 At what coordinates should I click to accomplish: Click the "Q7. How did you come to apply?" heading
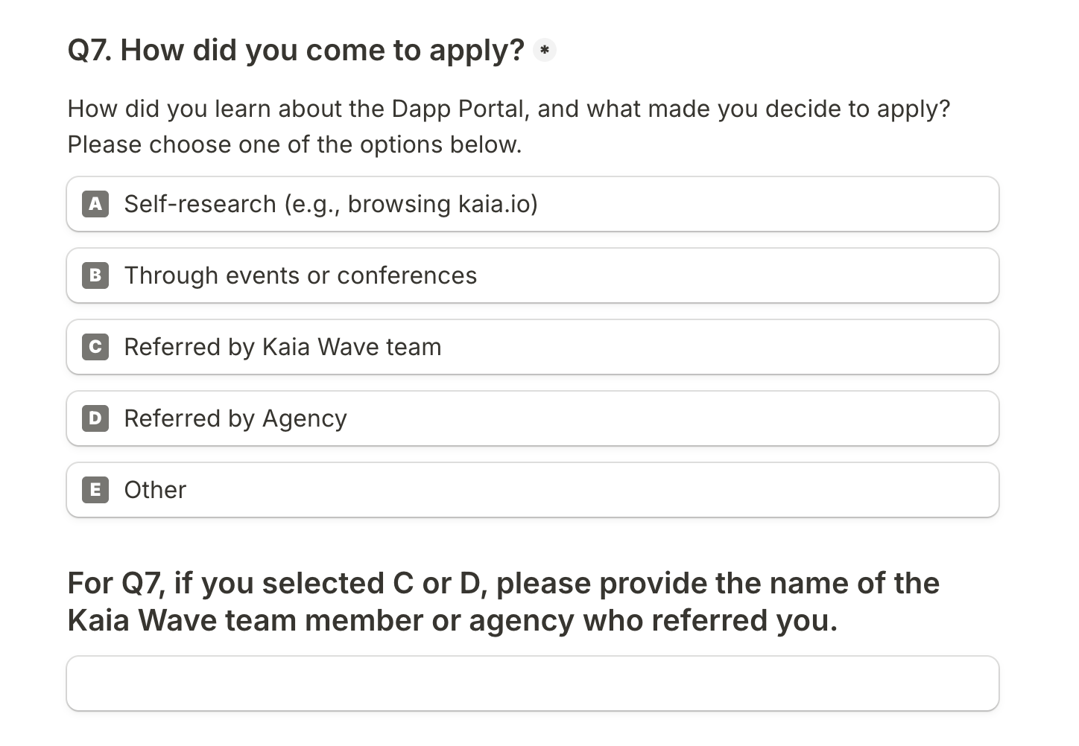click(x=296, y=51)
